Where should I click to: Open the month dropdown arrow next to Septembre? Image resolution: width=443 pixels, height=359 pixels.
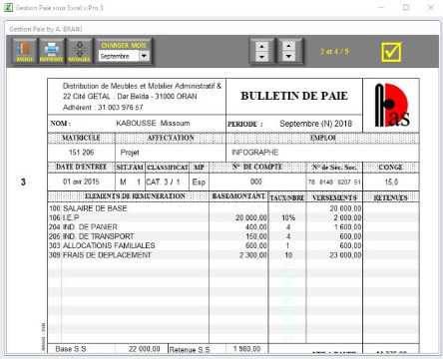click(x=144, y=56)
